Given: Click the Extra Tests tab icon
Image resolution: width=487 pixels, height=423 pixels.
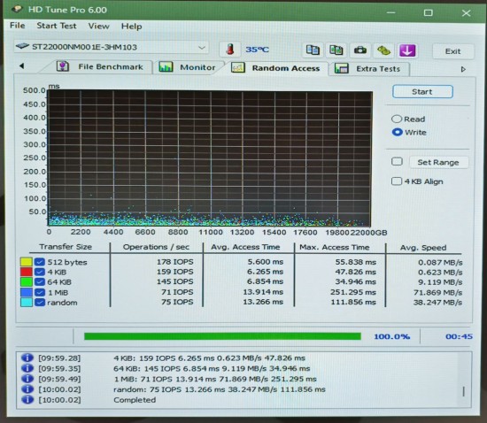Looking at the screenshot, I should tap(341, 68).
